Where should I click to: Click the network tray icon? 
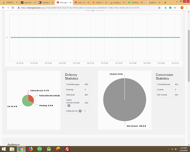pos(172,149)
